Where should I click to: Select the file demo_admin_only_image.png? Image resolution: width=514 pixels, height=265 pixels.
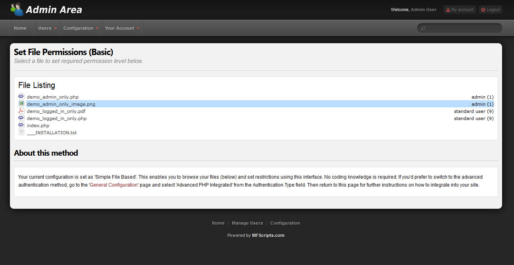tap(61, 104)
